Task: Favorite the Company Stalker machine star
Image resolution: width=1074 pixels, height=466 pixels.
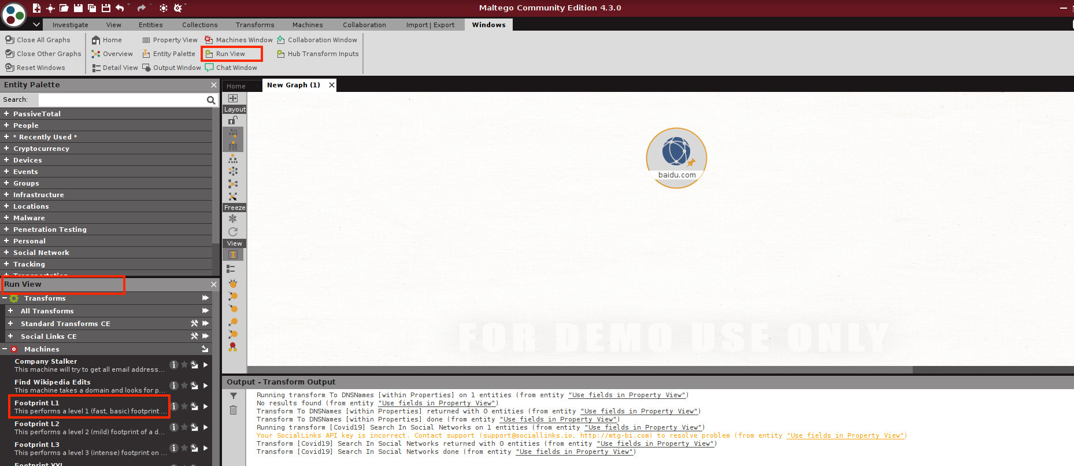Action: (x=184, y=365)
